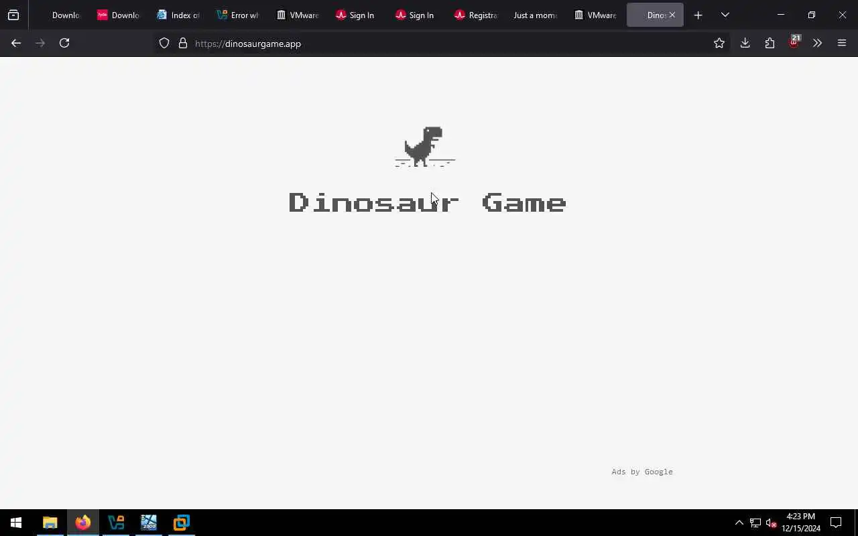Open a new tab
Image resolution: width=858 pixels, height=536 pixels.
(698, 15)
